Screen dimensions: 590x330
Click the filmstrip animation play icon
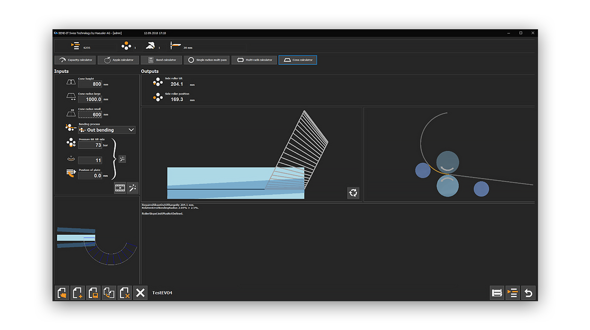pyautogui.click(x=120, y=188)
